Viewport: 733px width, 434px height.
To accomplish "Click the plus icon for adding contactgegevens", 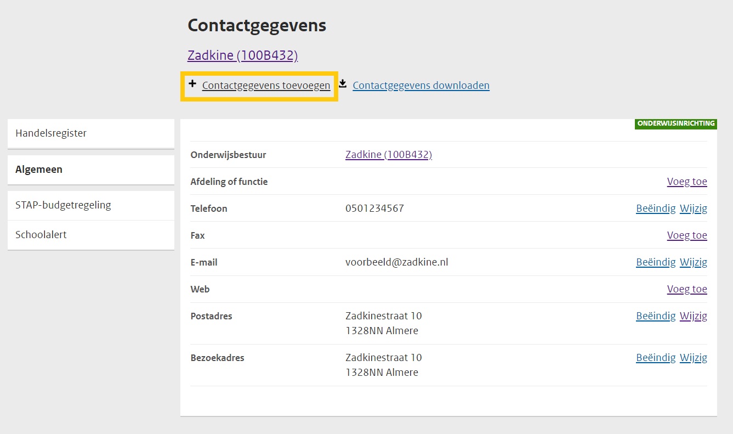I will click(192, 84).
